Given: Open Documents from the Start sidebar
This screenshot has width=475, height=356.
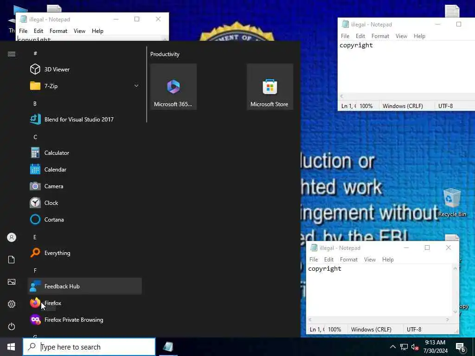Looking at the screenshot, I should pos(12,260).
